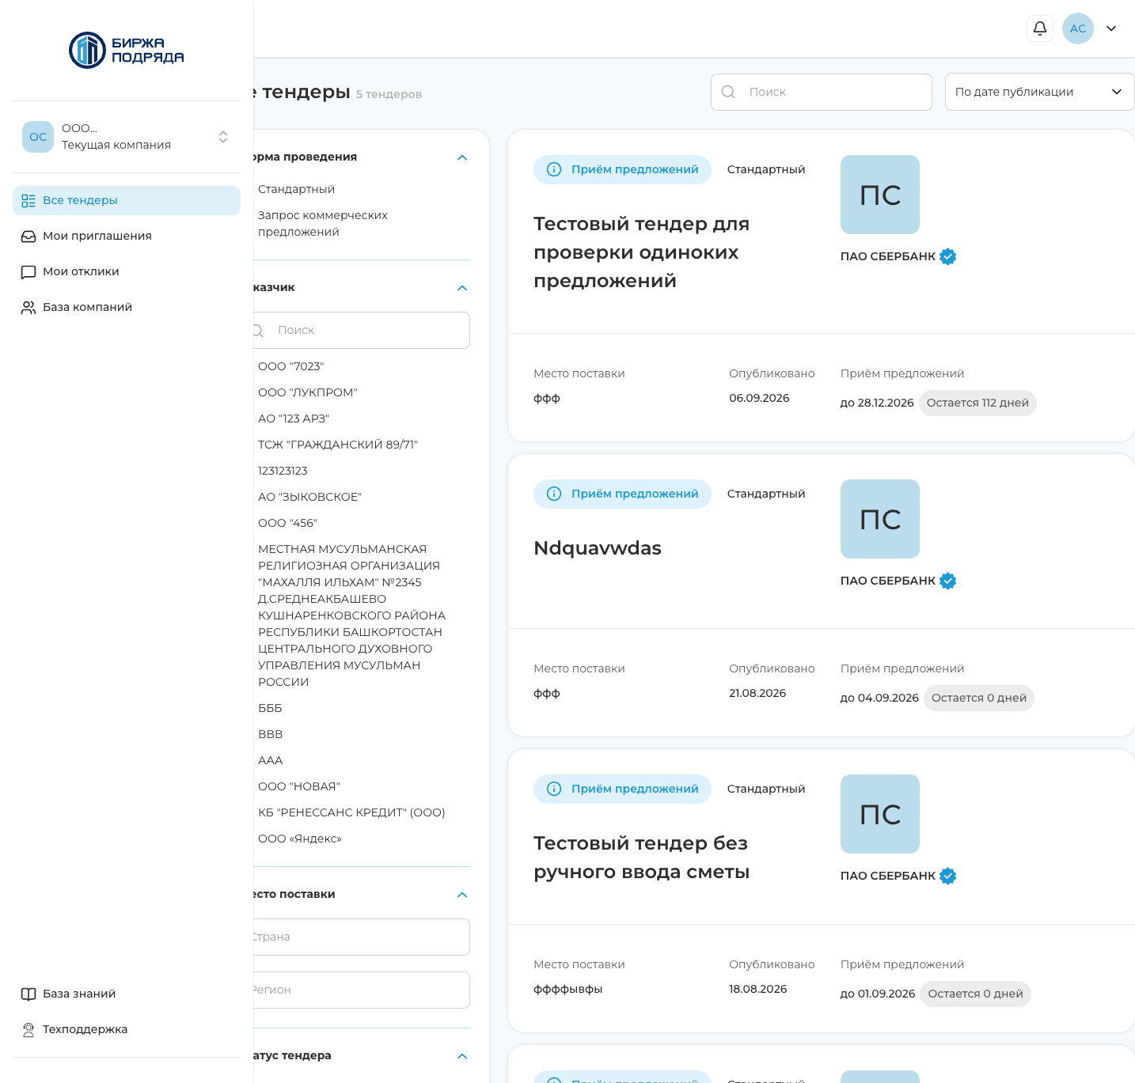Open База знаний
The height and width of the screenshot is (1083, 1135).
coord(127,994)
